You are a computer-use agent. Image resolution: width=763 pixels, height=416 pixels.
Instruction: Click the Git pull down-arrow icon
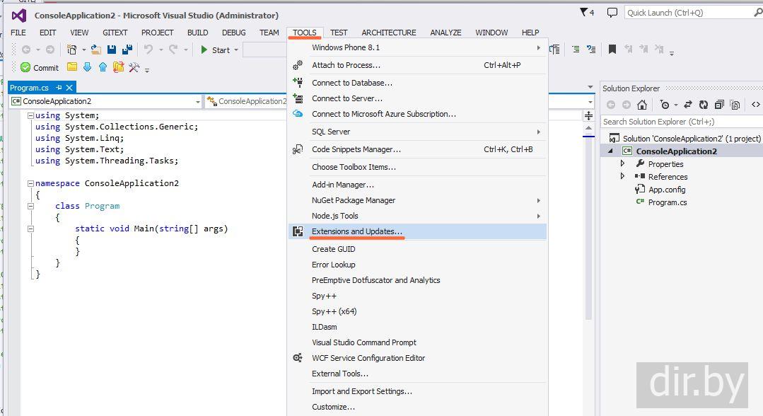87,67
